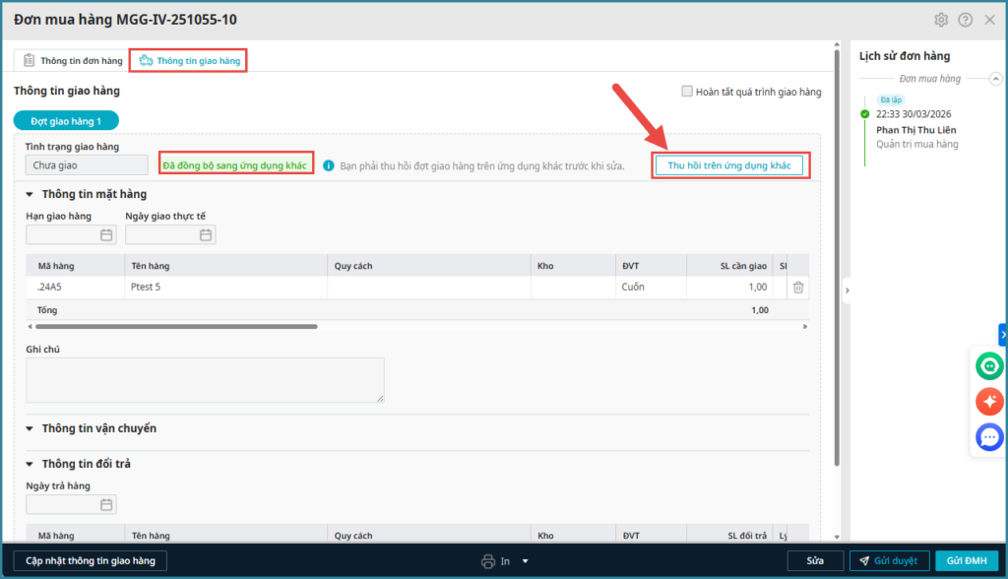
Task: Click left arrow of items table scrollbar
Action: pos(30,327)
